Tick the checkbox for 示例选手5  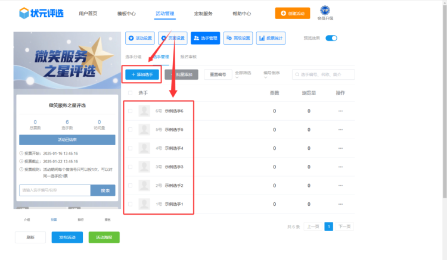[x=131, y=130]
